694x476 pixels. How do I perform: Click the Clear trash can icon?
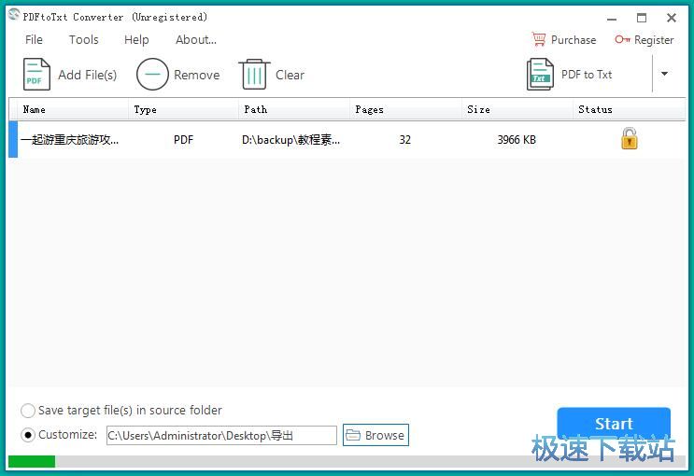click(x=254, y=75)
